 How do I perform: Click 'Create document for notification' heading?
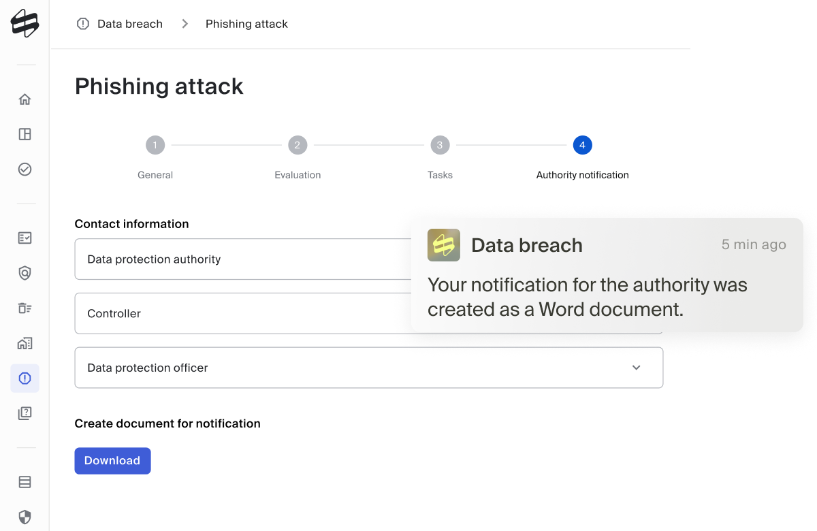pyautogui.click(x=167, y=423)
